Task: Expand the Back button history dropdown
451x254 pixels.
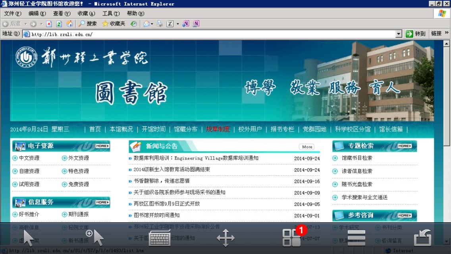Action: 25,24
